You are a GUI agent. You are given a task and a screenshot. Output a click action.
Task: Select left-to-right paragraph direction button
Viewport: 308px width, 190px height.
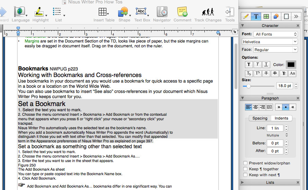279,107
